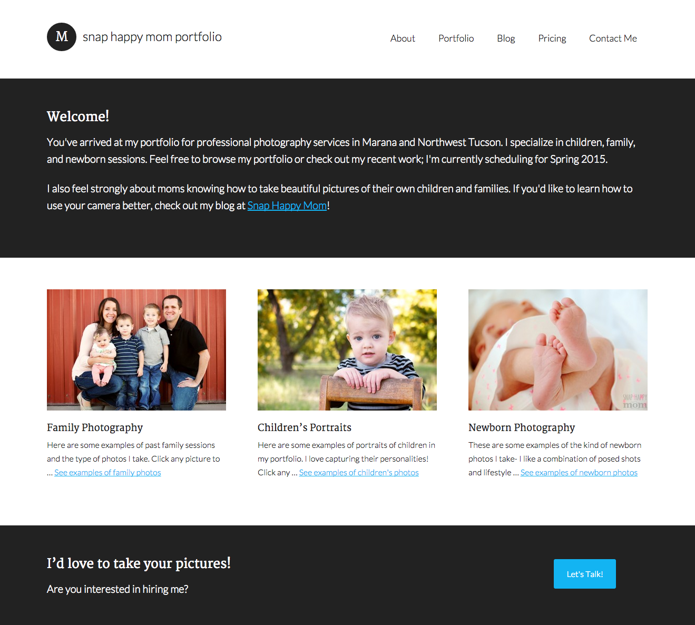
Task: Follow the Snap Happy Mom blog link
Action: click(x=287, y=206)
